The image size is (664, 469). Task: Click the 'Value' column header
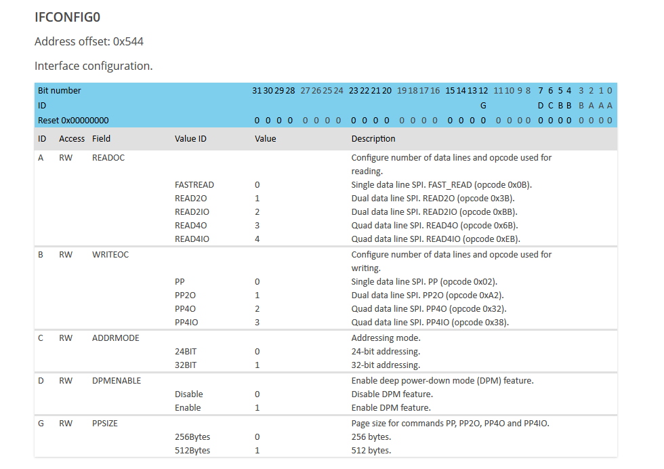pos(266,139)
